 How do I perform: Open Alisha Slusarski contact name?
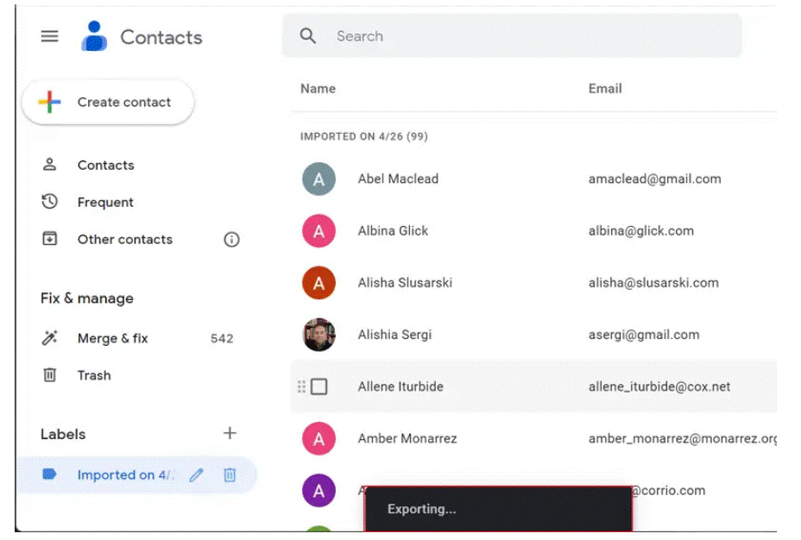click(405, 283)
